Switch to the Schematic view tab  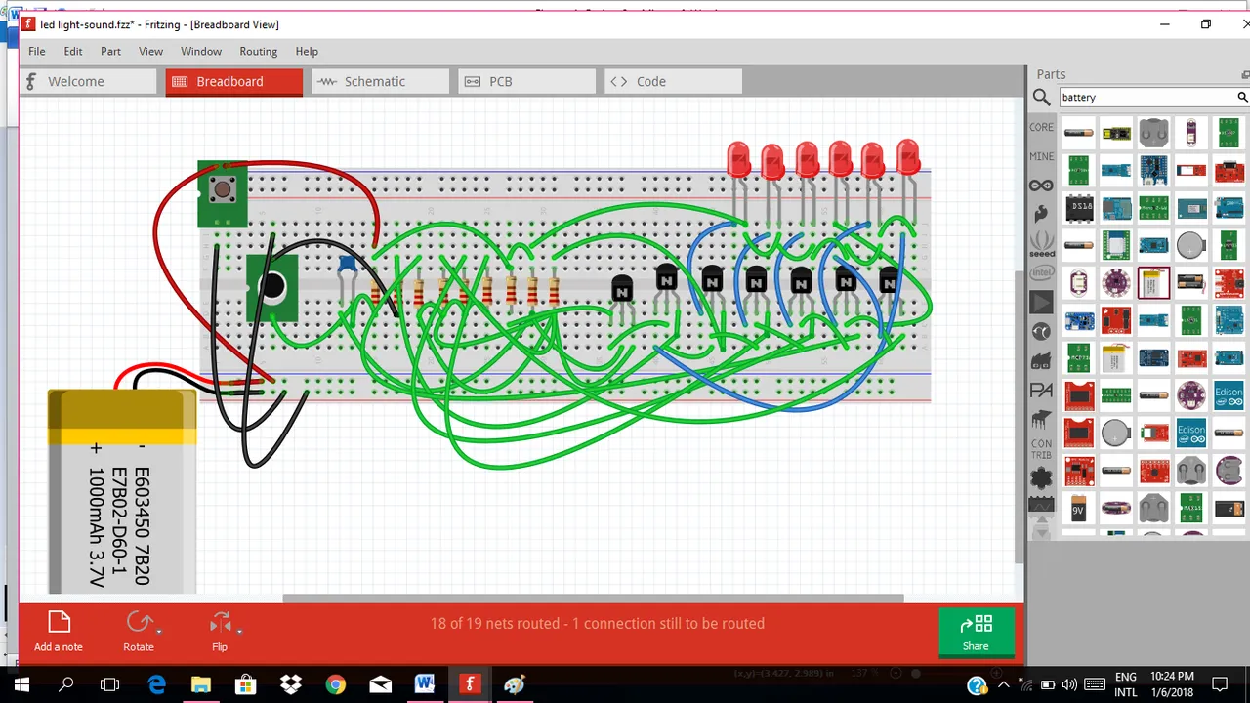click(380, 81)
